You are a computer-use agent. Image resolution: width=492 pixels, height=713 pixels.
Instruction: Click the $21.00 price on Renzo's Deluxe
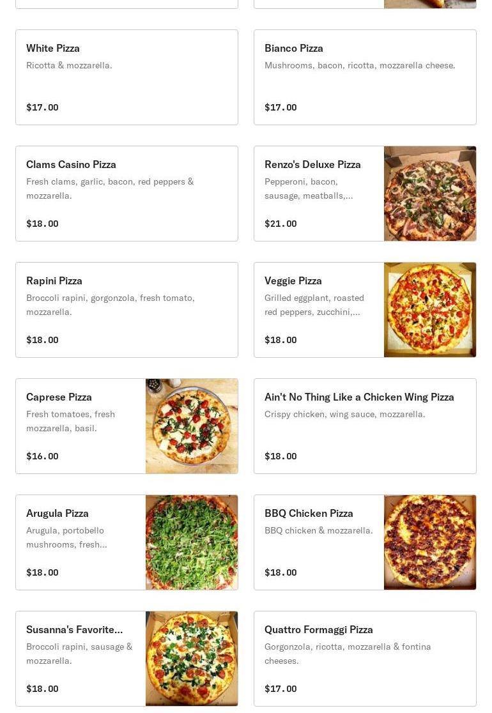281,224
